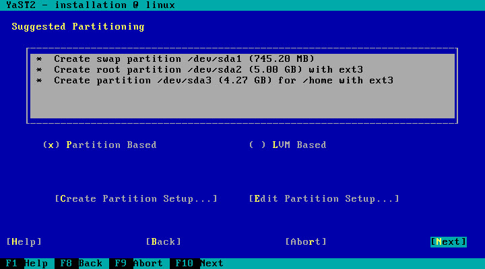Select the /dev/sda3 /home partition line

243,80
